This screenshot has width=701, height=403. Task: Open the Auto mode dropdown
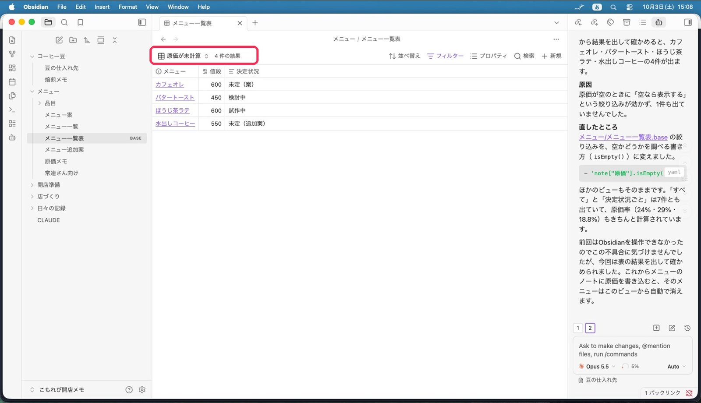coord(676,367)
